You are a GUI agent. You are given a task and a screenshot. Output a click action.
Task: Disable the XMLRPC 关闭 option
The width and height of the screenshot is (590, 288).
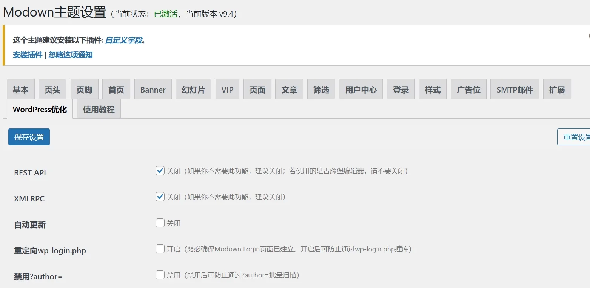tap(159, 197)
